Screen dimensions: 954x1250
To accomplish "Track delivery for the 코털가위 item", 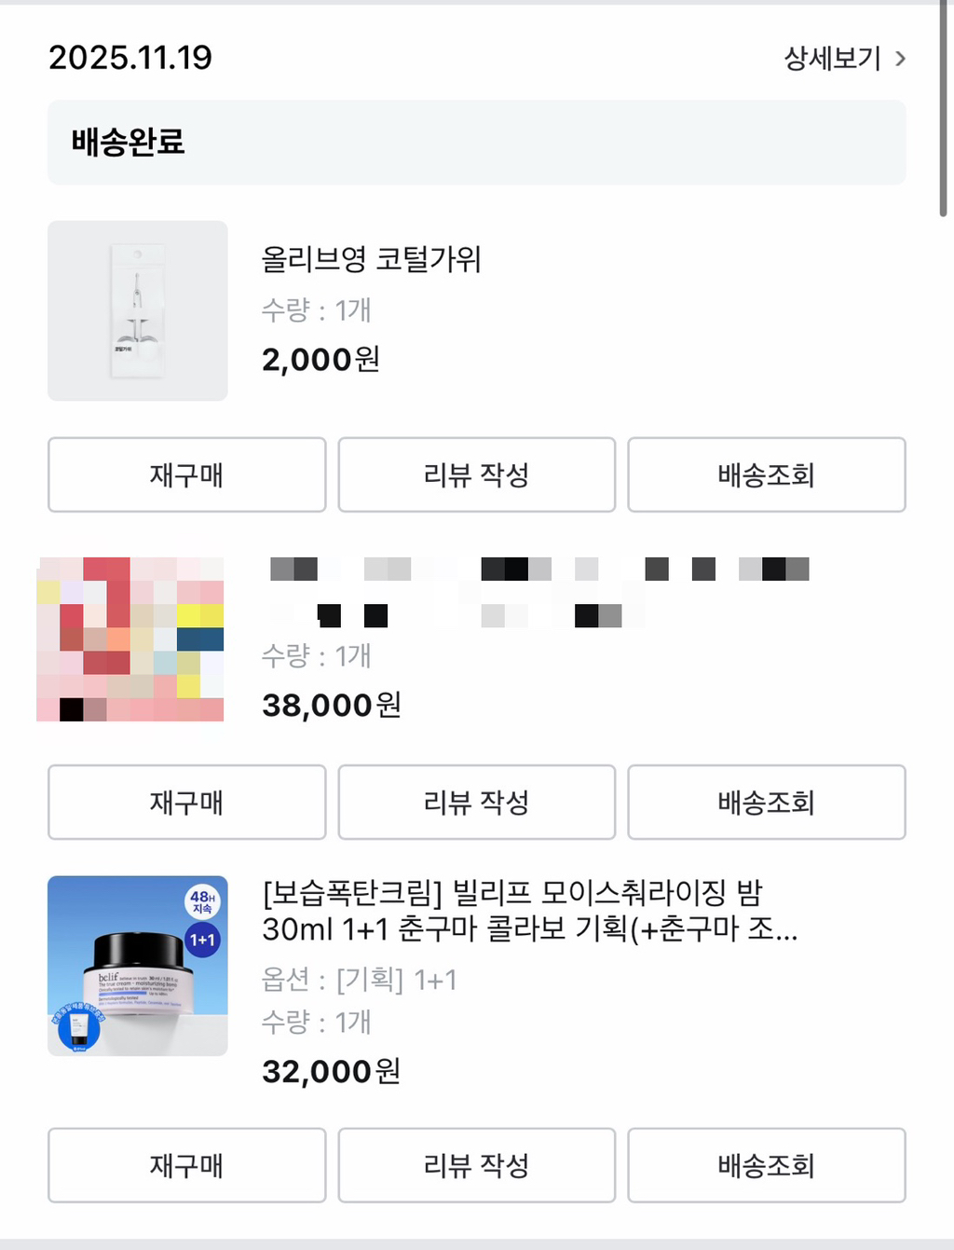I will pyautogui.click(x=766, y=475).
